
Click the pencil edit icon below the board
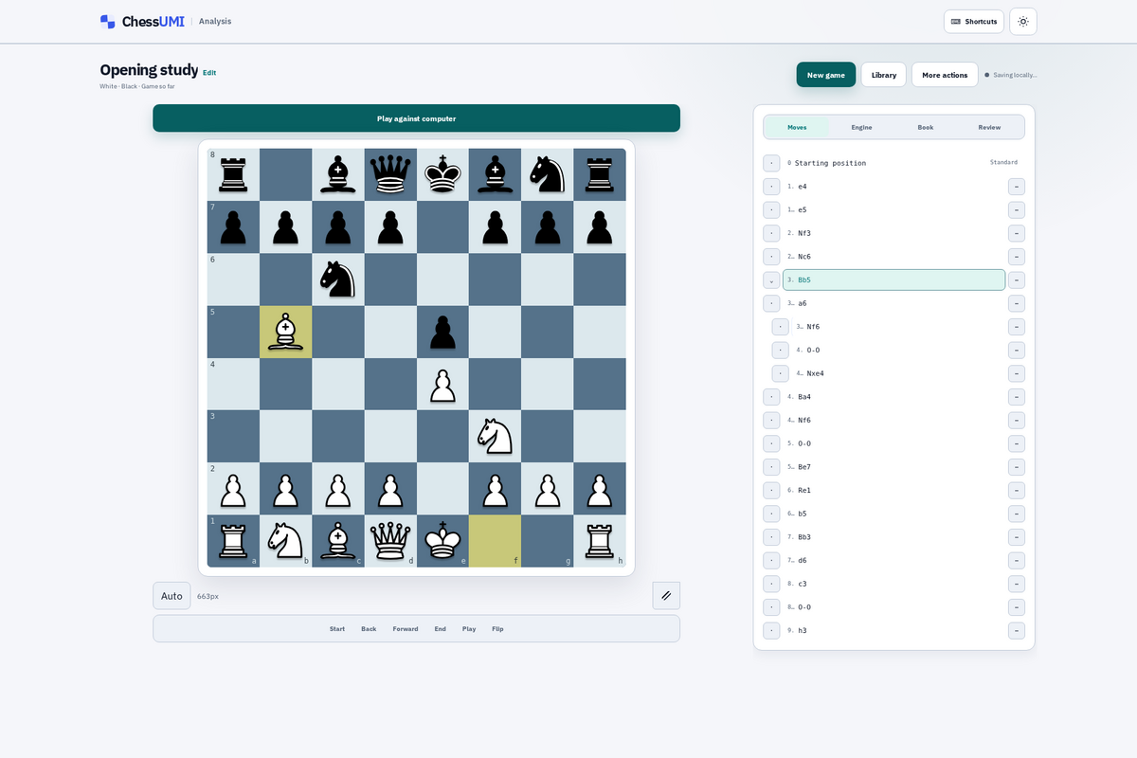[666, 596]
